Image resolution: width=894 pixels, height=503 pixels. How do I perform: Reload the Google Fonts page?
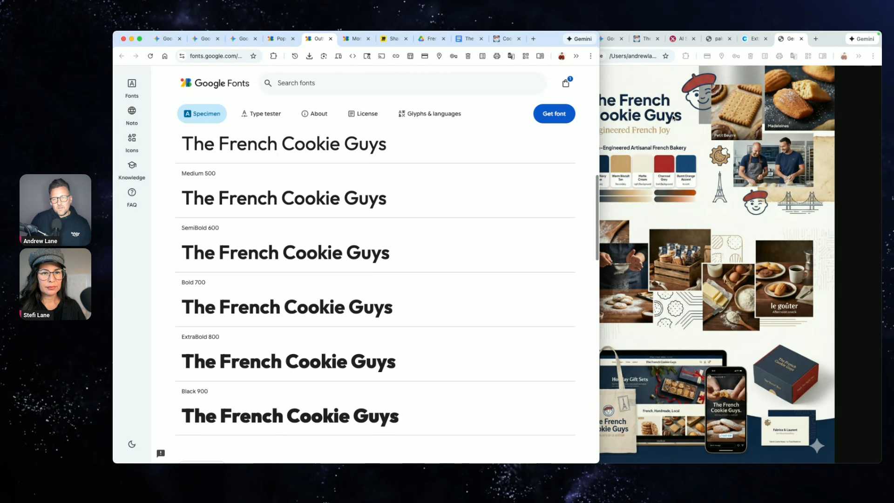tap(150, 56)
